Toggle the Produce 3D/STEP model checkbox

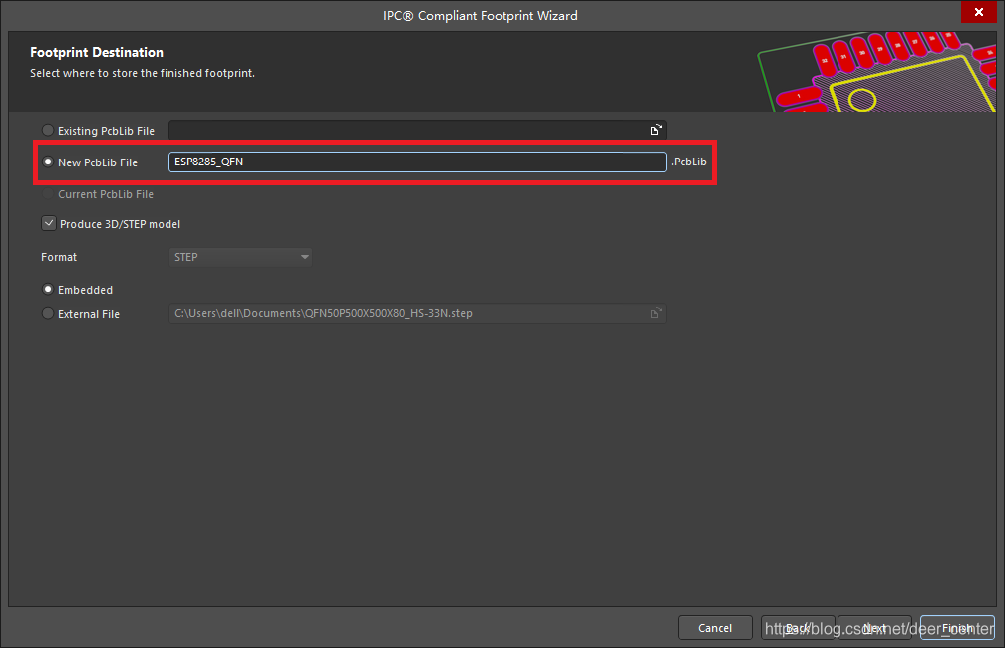pyautogui.click(x=48, y=224)
